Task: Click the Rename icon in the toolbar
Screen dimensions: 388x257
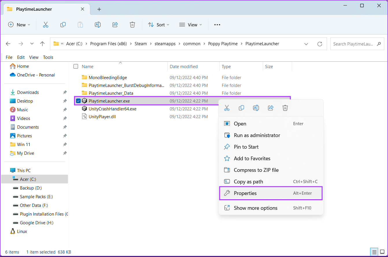Action: coord(98,25)
